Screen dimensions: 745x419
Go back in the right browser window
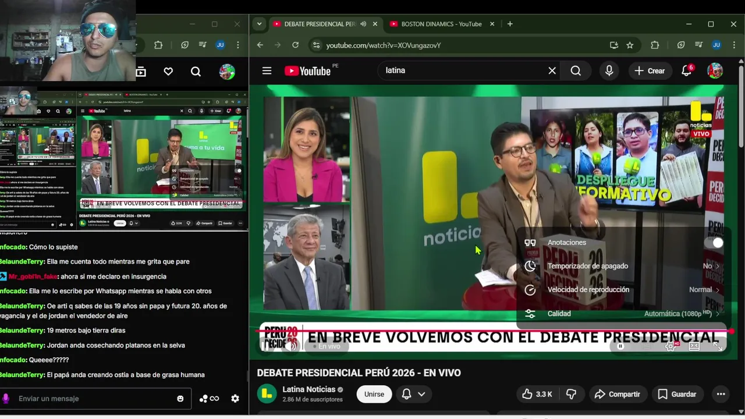click(260, 45)
